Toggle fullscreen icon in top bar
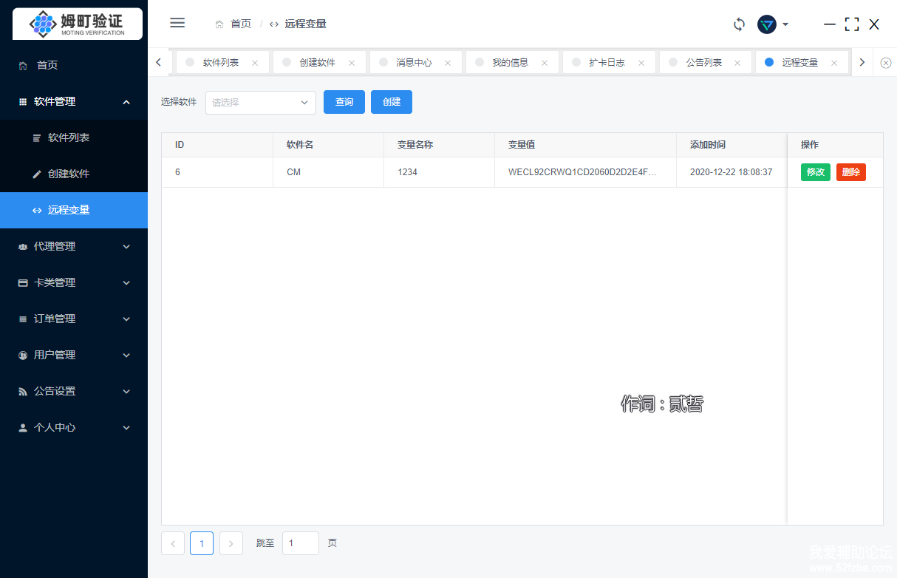Image resolution: width=897 pixels, height=578 pixels. click(852, 24)
